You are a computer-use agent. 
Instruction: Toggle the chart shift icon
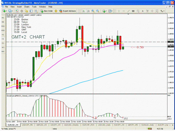pos(88,11)
